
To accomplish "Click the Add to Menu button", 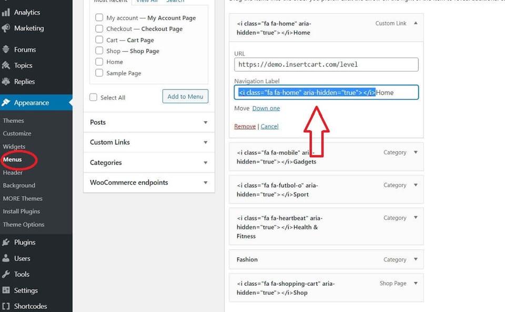I will (x=185, y=96).
